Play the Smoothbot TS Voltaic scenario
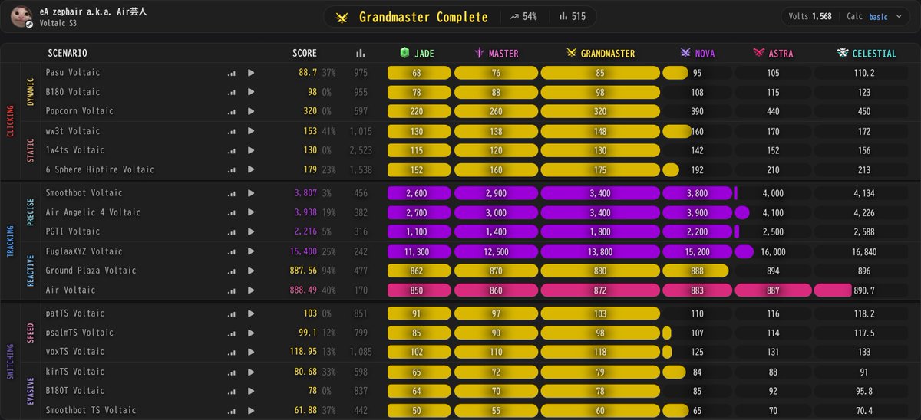 (x=250, y=410)
